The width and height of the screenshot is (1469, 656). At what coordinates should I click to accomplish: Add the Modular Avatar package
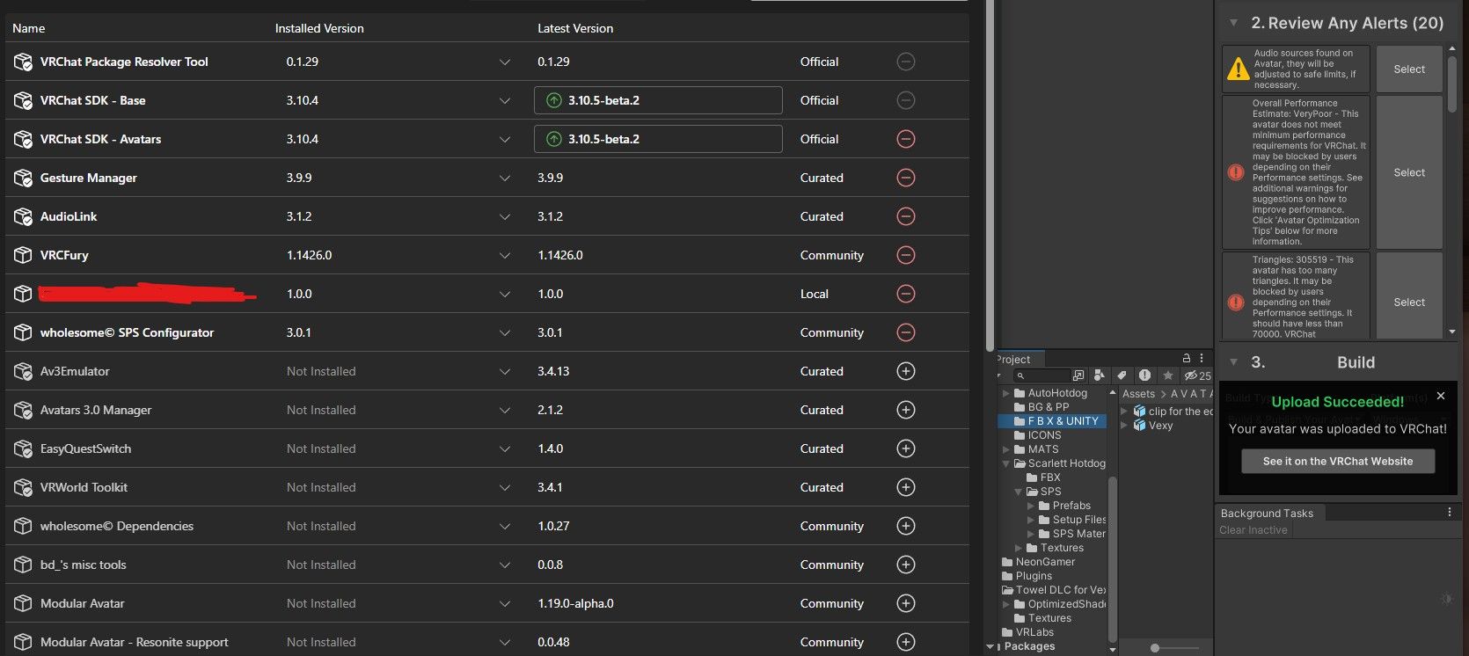[x=906, y=603]
